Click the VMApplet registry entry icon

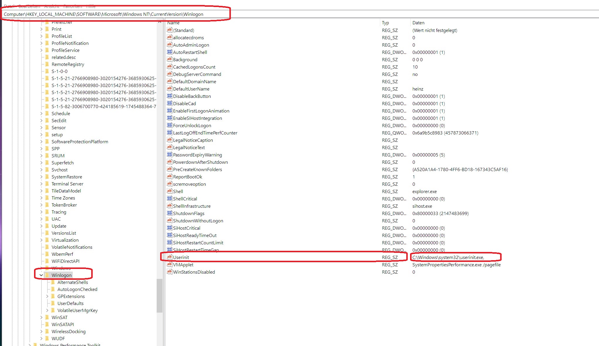tap(169, 265)
